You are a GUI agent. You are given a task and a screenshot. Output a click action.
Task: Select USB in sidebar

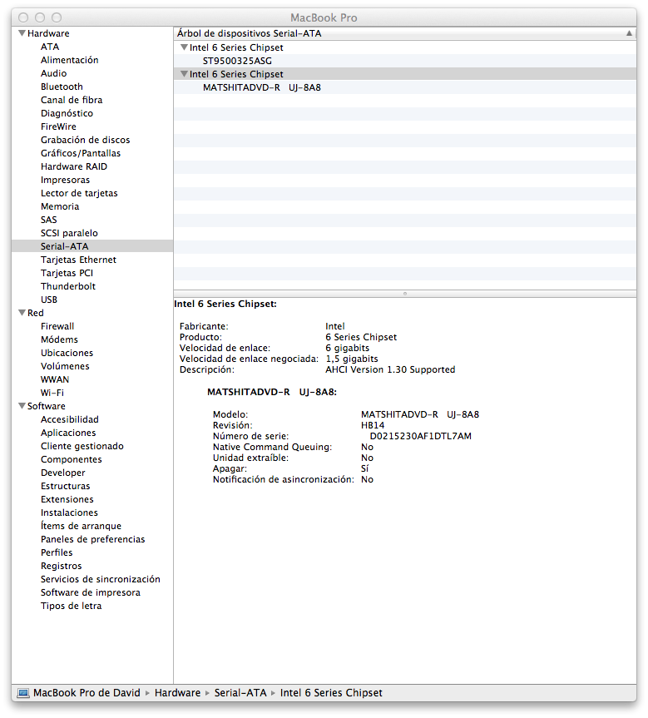tap(49, 300)
